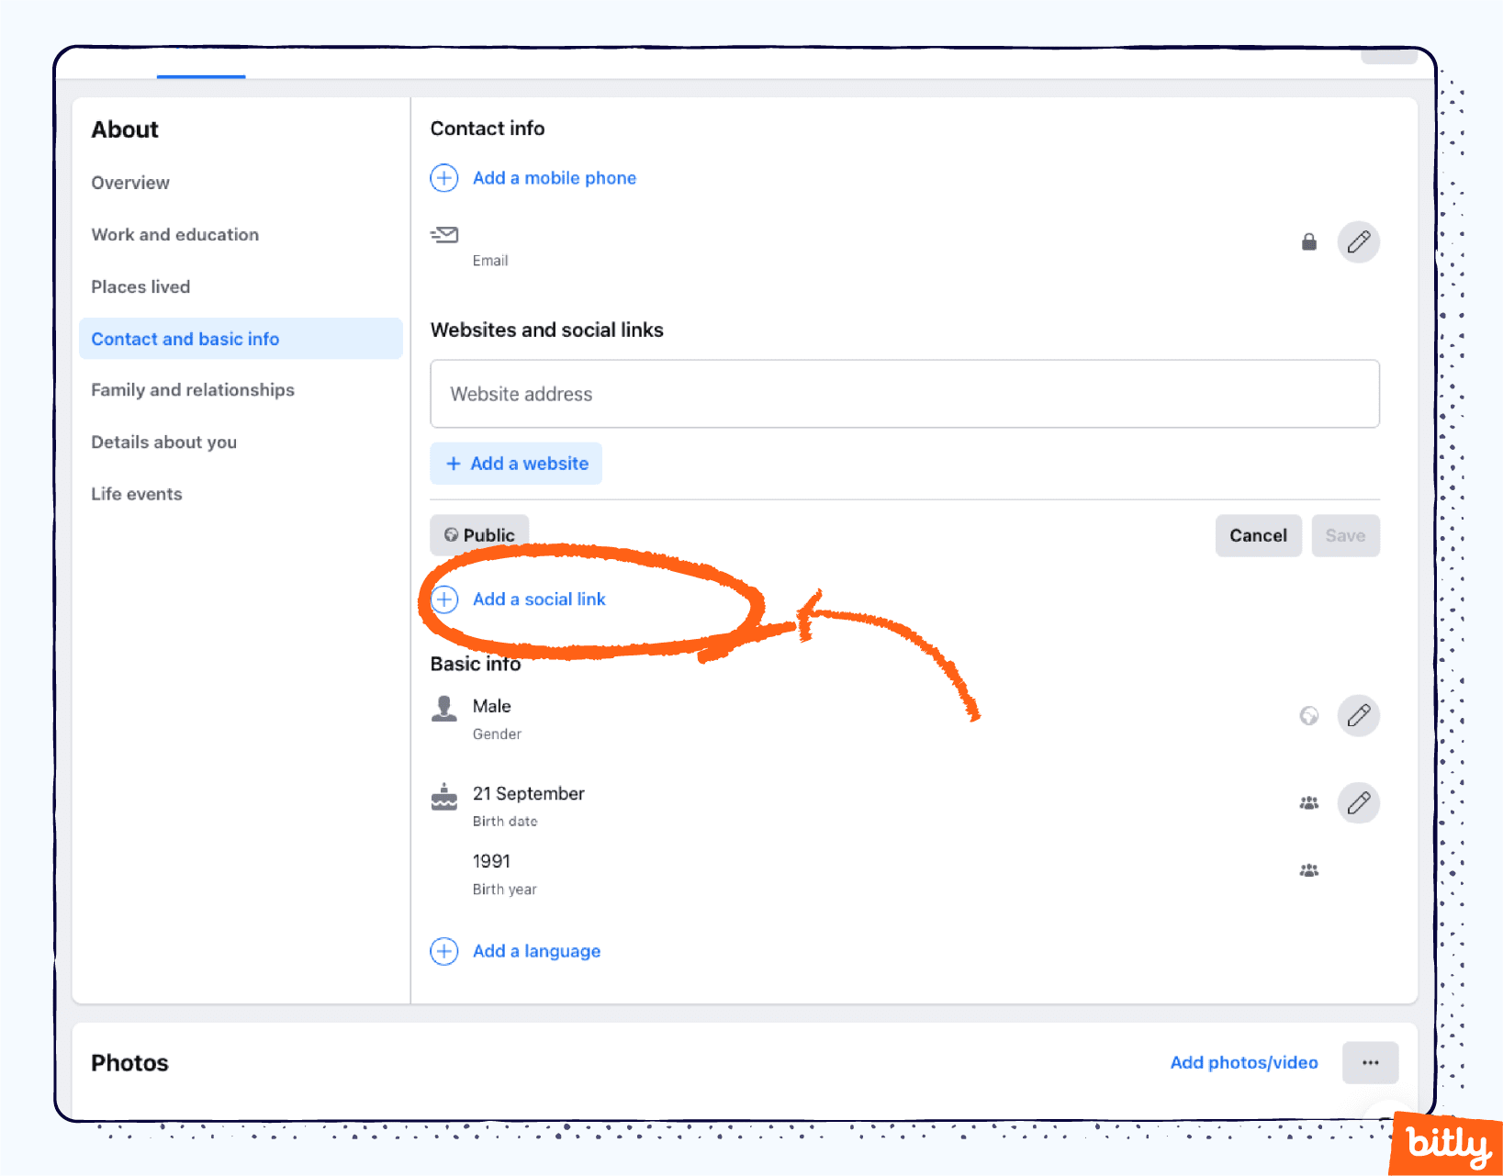Image resolution: width=1503 pixels, height=1176 pixels.
Task: Click the email envelope icon under Contact info
Action: (x=444, y=235)
